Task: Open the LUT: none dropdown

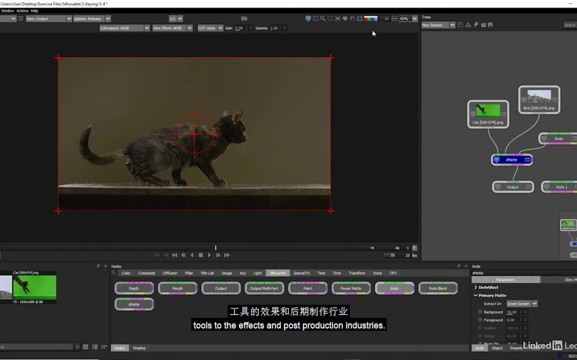Action: pos(210,28)
